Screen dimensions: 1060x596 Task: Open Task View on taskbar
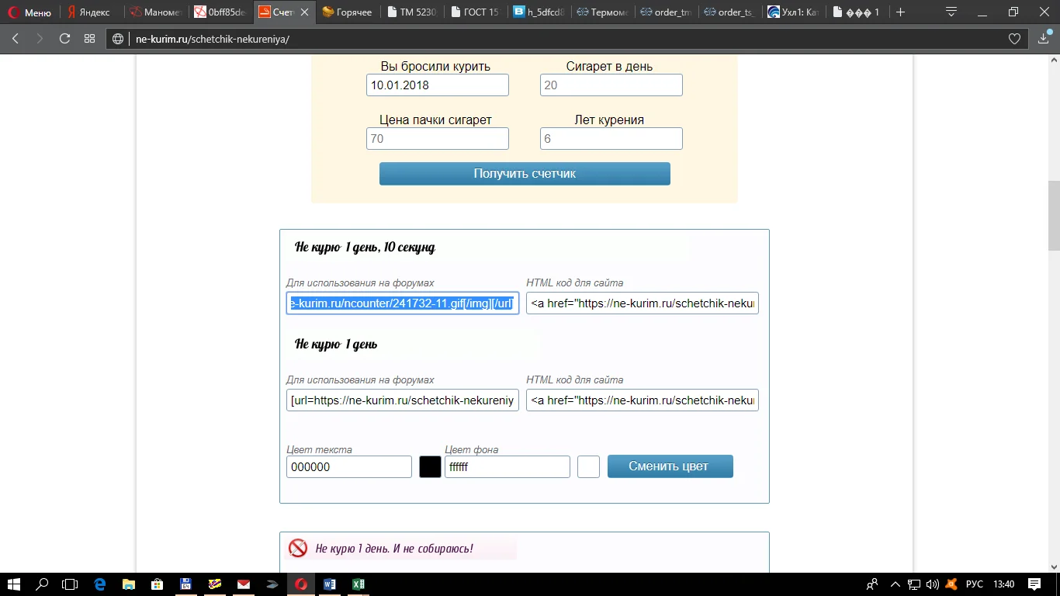(70, 584)
